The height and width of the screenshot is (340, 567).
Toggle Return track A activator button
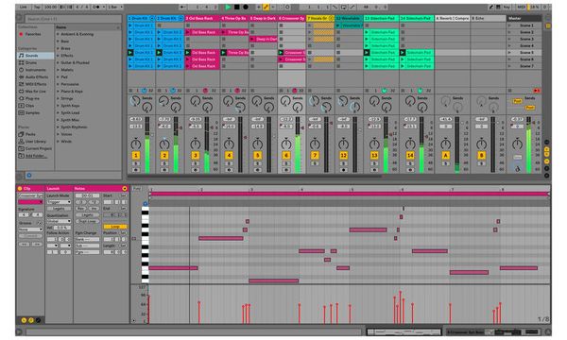point(445,156)
